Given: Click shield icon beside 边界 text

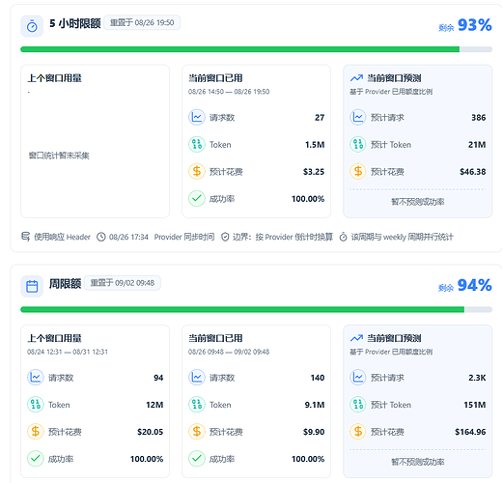Looking at the screenshot, I should click(x=225, y=237).
